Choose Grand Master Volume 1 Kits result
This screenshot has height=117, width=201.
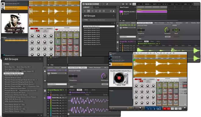(x=14, y=111)
